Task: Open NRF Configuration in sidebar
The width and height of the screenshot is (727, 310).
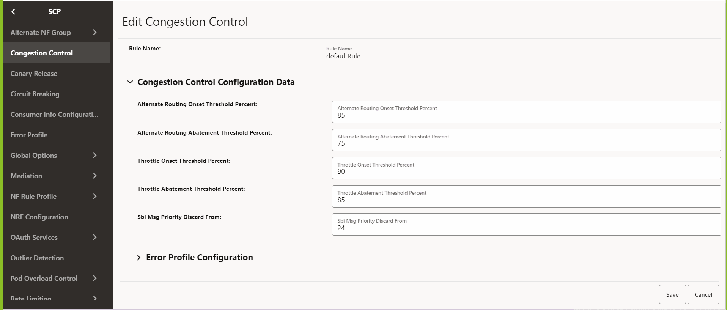Action: pyautogui.click(x=39, y=217)
